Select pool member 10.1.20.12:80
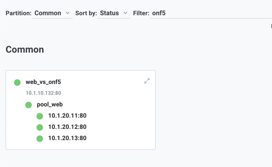The image size is (272, 167). [67, 127]
